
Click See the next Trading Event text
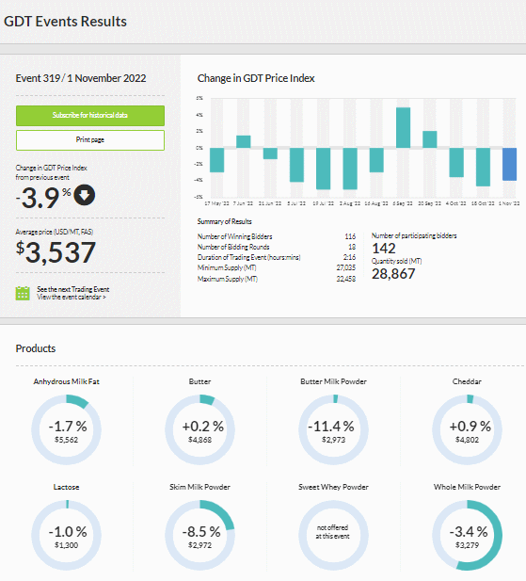click(72, 289)
